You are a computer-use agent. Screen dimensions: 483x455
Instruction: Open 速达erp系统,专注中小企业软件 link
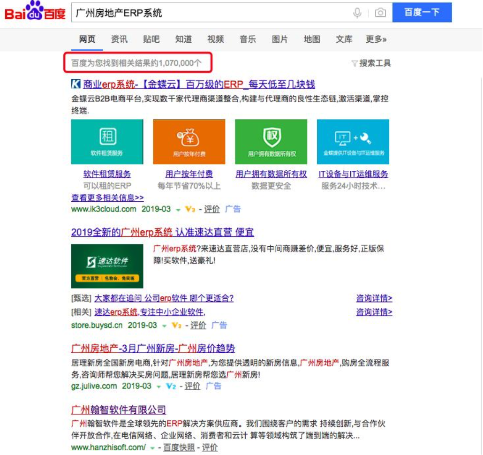click(150, 312)
